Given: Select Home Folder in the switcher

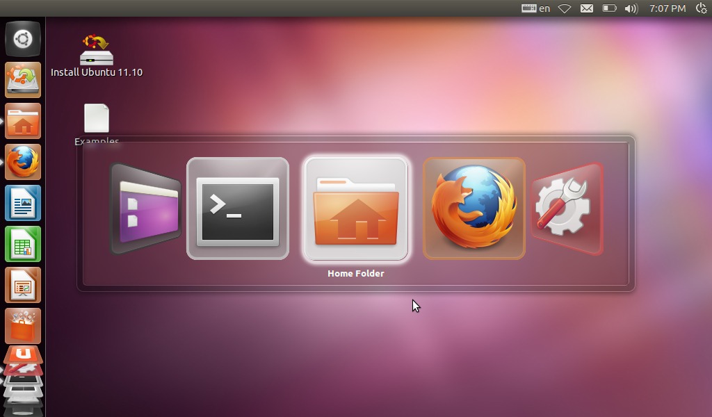Looking at the screenshot, I should coord(356,208).
